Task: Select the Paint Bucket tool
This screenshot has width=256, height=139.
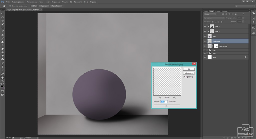Action: (2, 52)
